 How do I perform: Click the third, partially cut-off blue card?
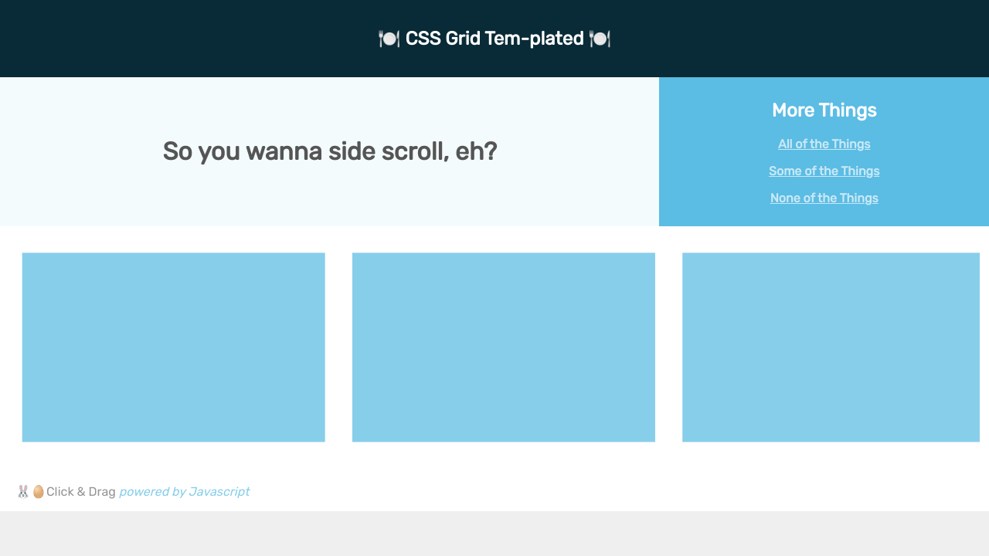[831, 347]
